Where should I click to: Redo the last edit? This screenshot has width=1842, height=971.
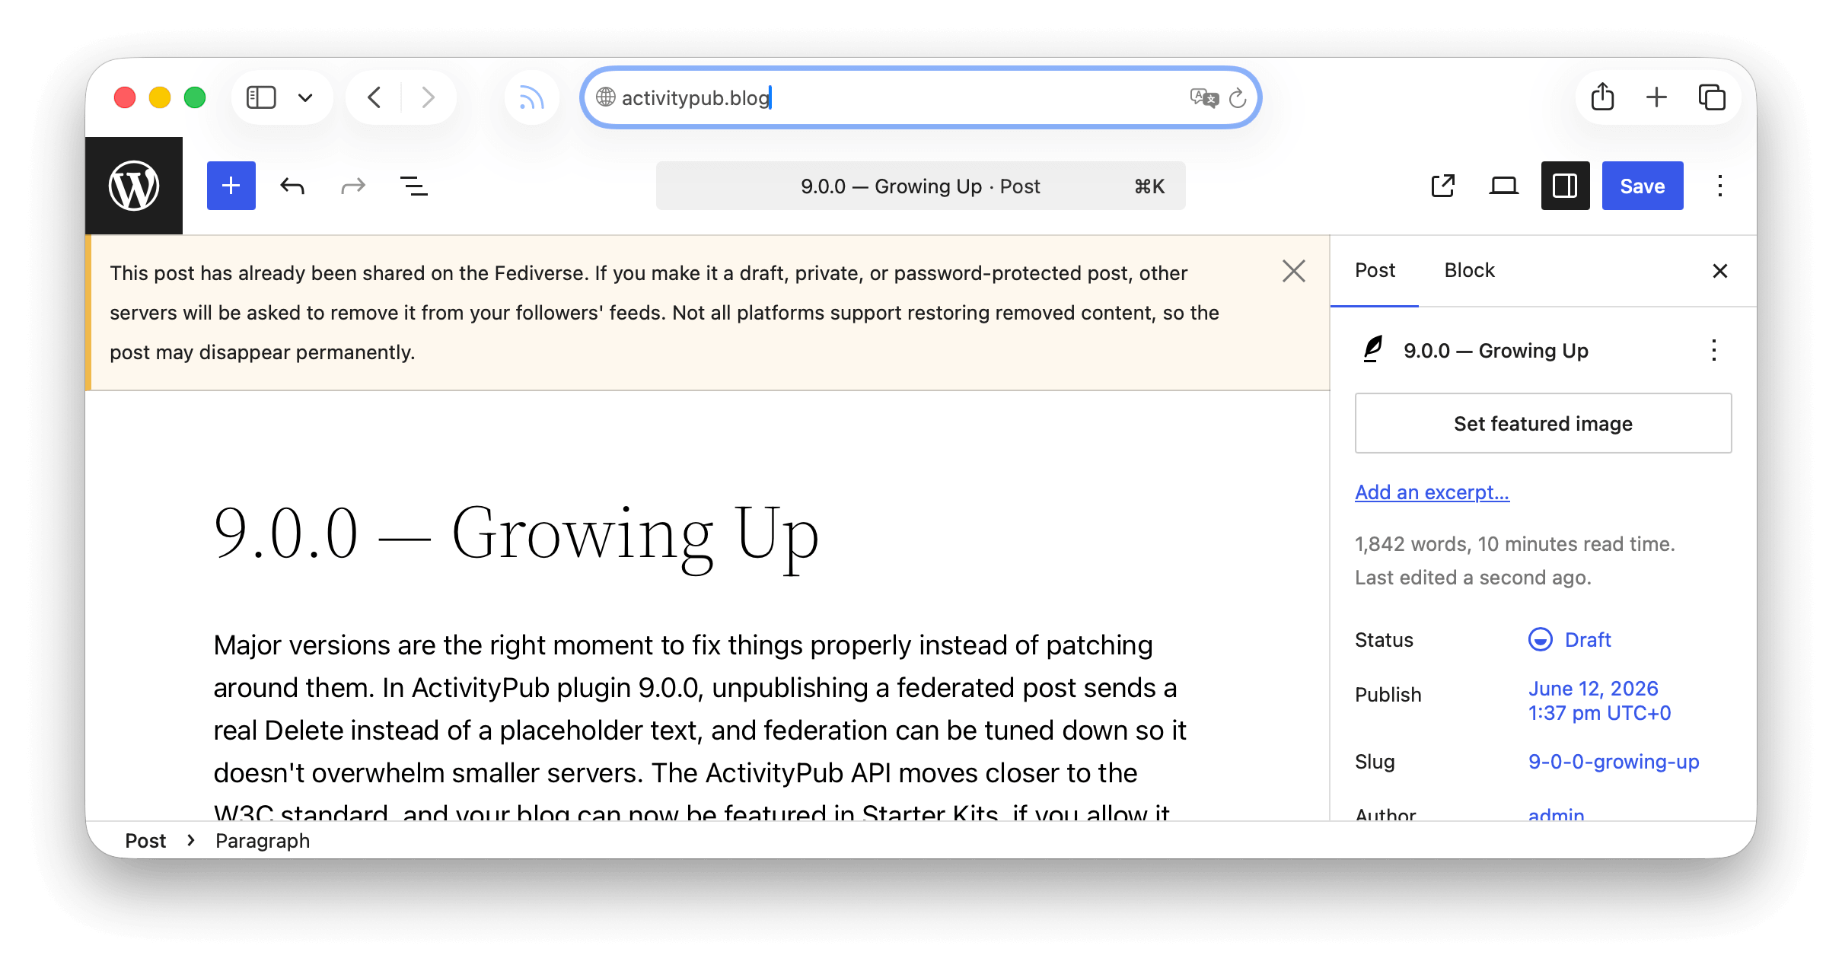[x=353, y=186]
